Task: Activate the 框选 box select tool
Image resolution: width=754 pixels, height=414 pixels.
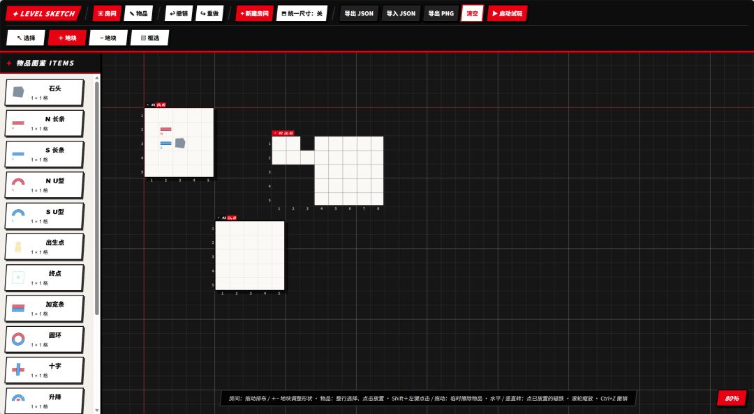Action: (149, 38)
